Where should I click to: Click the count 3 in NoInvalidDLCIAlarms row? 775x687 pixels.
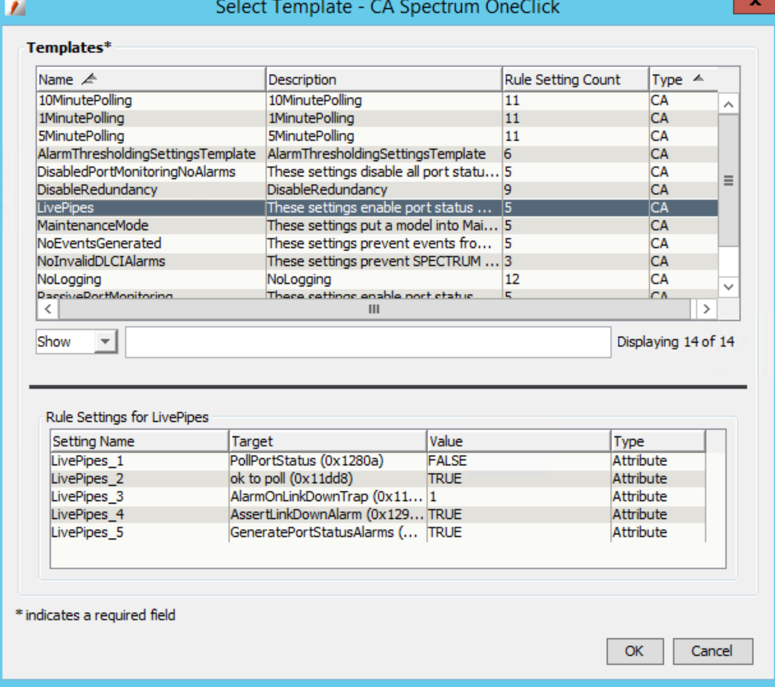click(x=508, y=261)
